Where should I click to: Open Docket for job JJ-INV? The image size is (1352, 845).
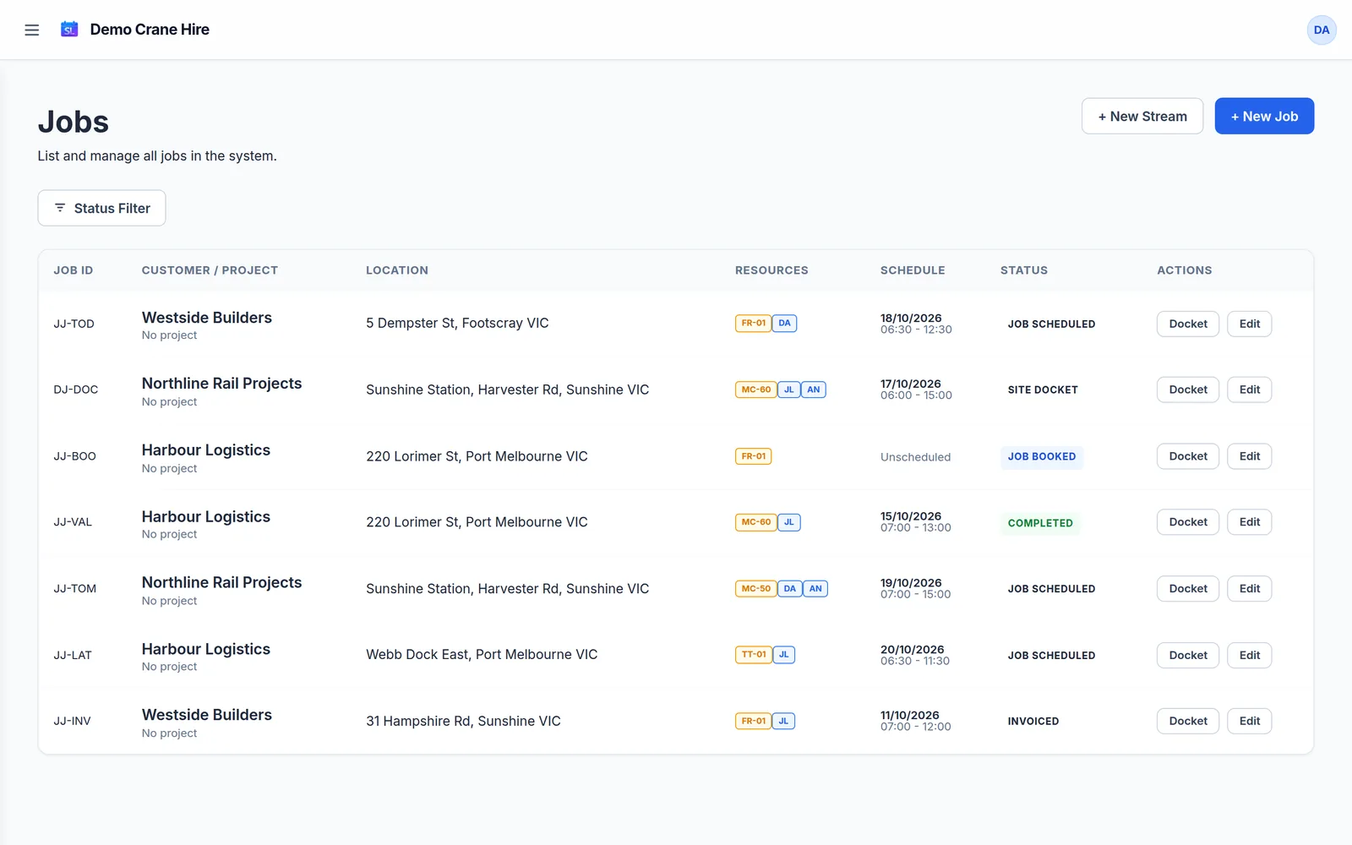1188,721
